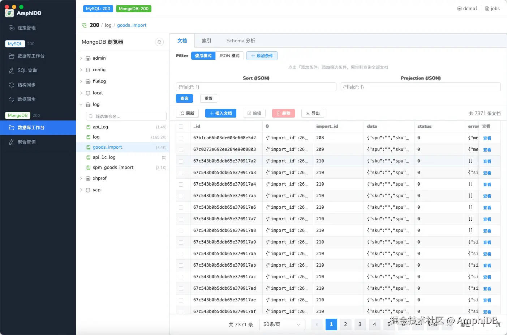The width and height of the screenshot is (507, 335).
Task: Open MySQL 数据库工作台 sidebar item
Action: click(38, 56)
